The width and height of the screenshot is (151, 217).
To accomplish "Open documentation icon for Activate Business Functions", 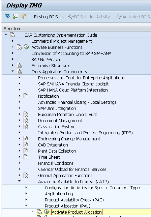I will 19,47.
